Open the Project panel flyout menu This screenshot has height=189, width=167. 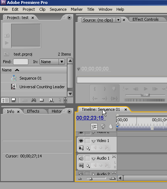(x=69, y=18)
